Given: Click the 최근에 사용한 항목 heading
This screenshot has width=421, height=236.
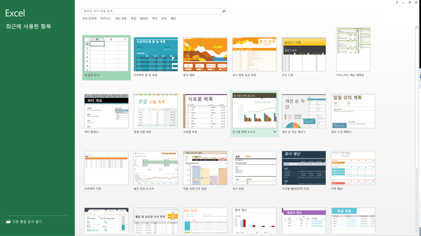Looking at the screenshot, I should 29,26.
